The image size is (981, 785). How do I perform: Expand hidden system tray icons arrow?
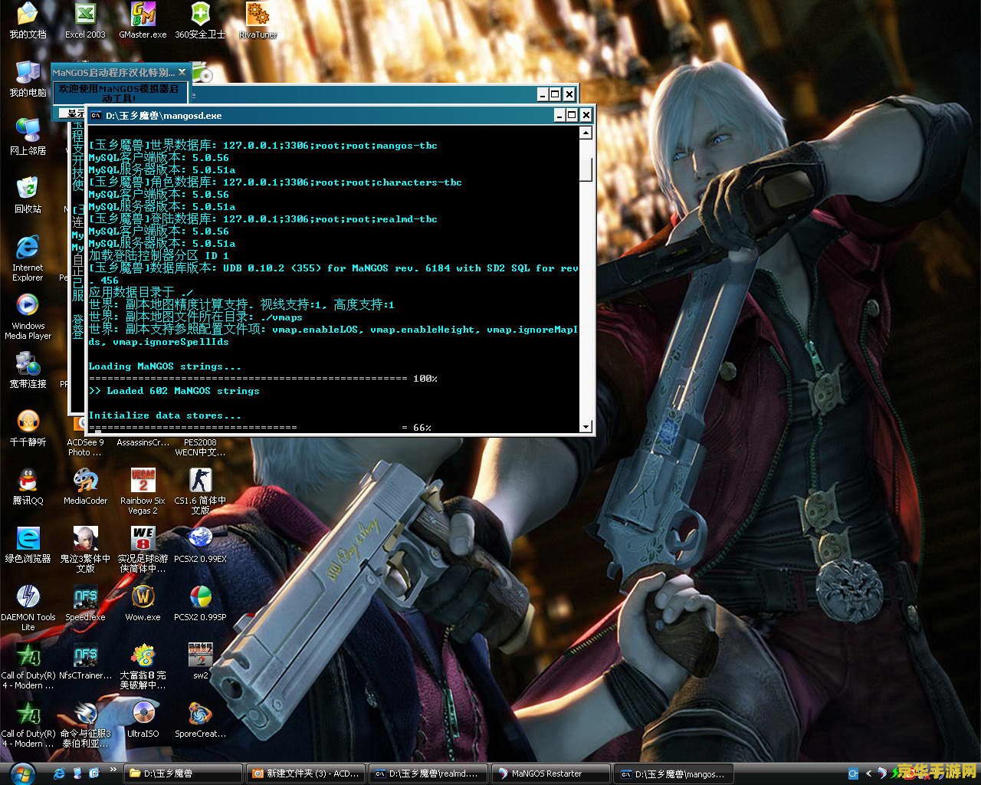coord(868,774)
